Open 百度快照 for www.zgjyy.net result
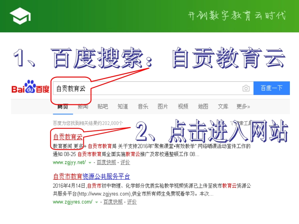Screen dimensions: 299x224 106,162
